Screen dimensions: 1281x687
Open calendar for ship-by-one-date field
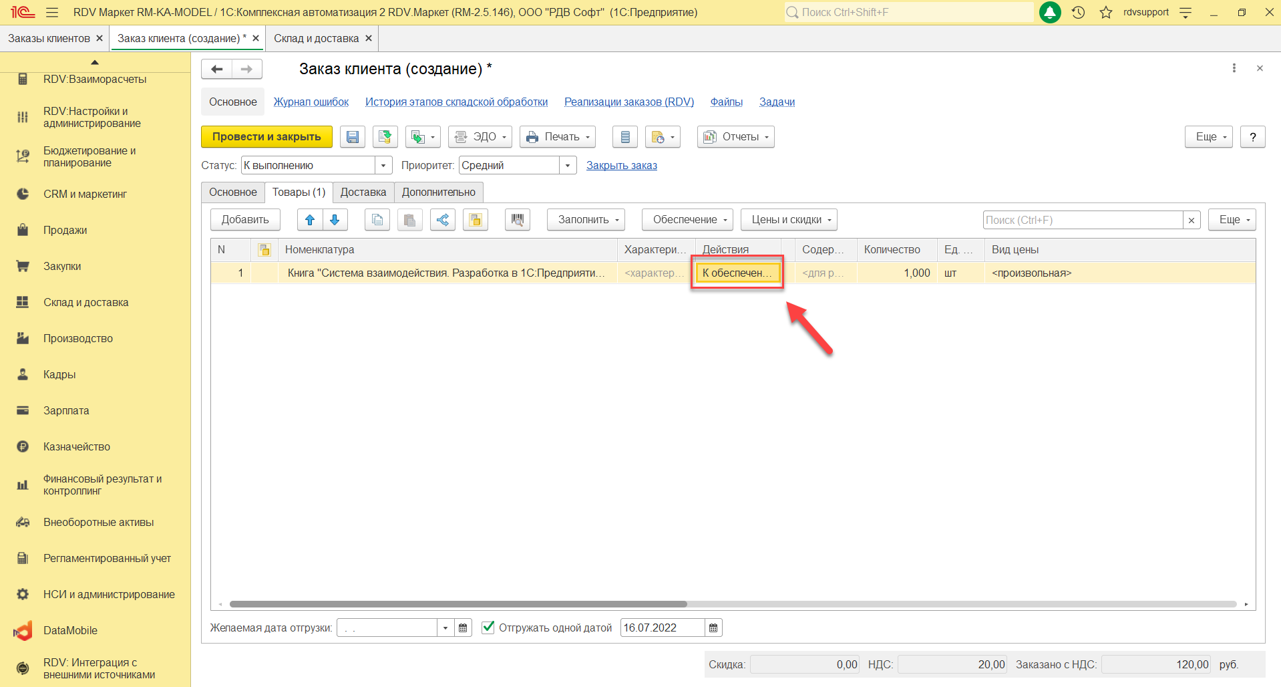click(713, 628)
